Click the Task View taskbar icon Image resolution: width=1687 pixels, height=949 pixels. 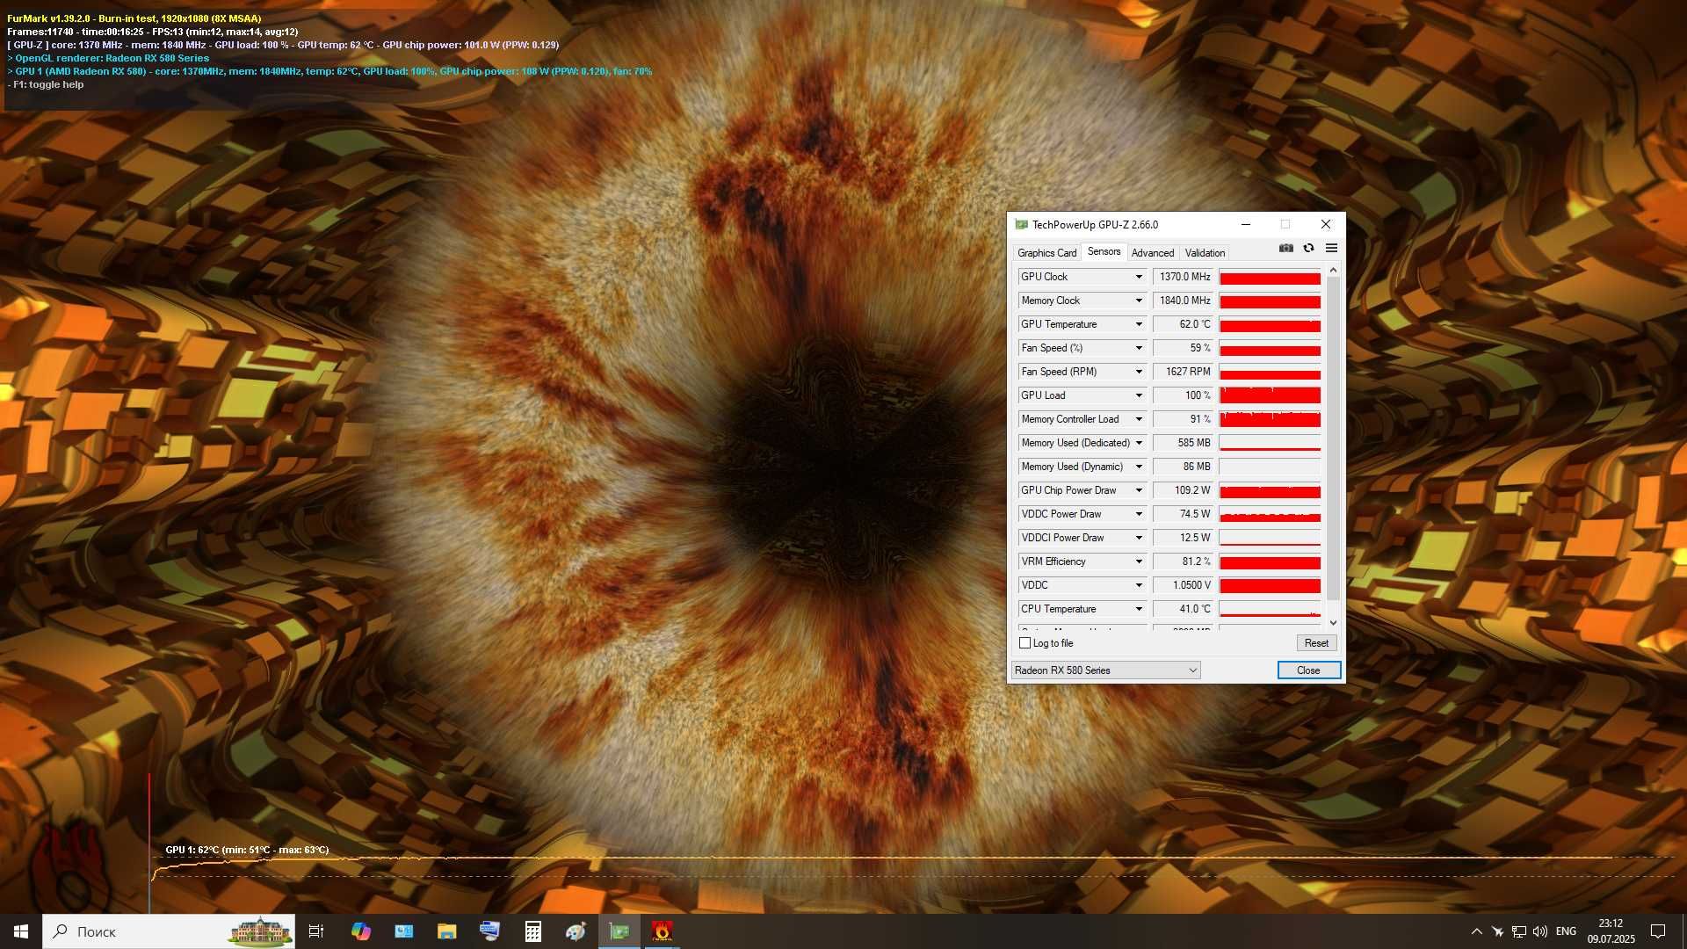click(x=316, y=931)
